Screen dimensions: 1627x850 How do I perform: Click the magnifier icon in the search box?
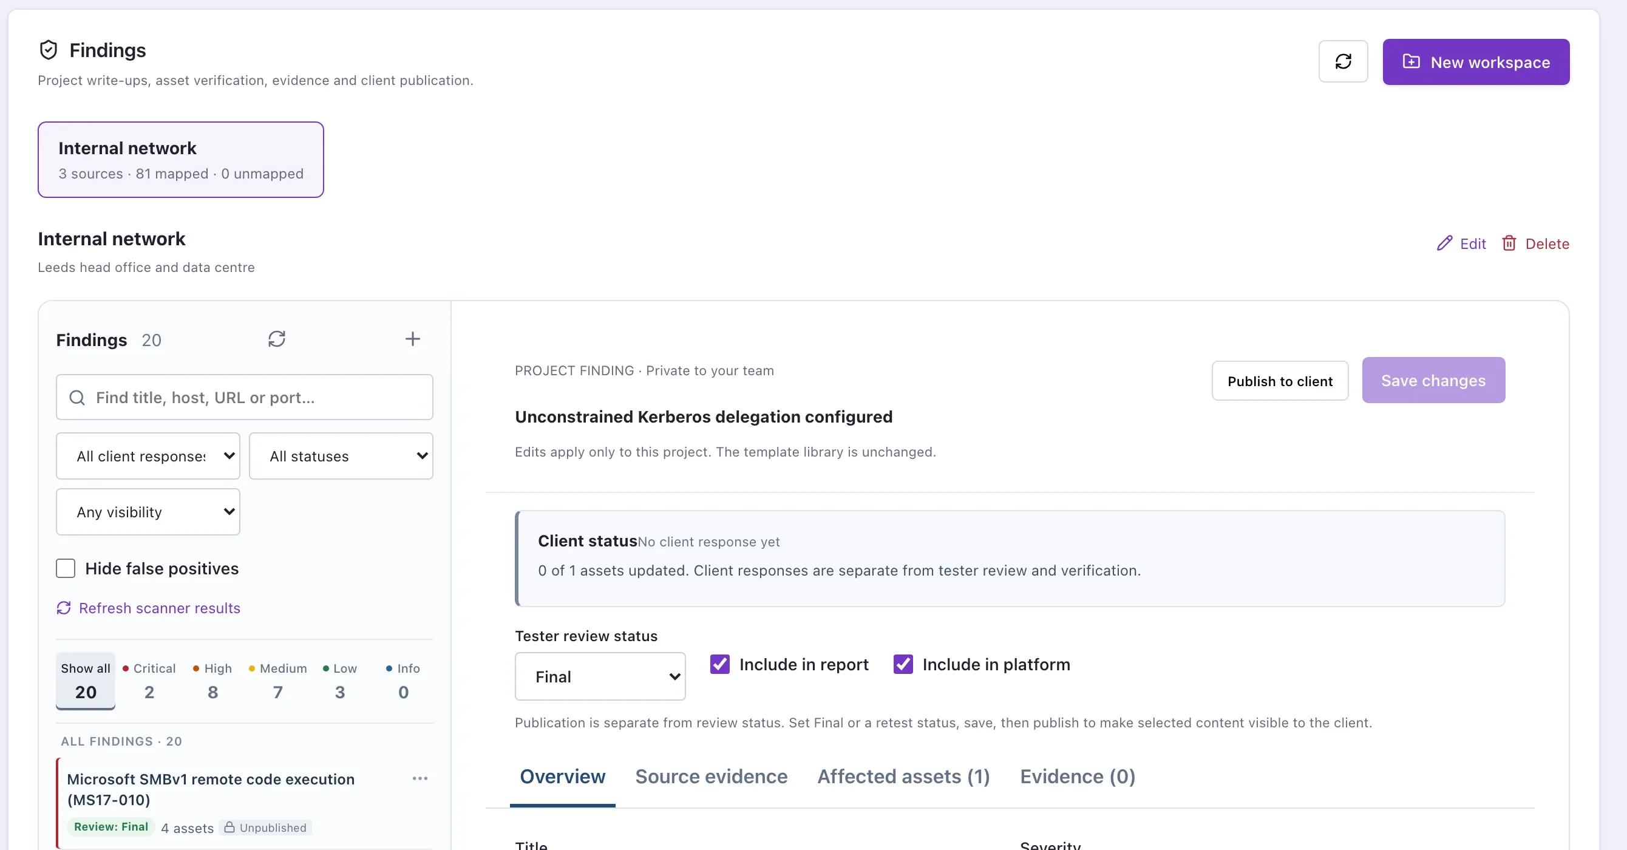[x=77, y=397]
